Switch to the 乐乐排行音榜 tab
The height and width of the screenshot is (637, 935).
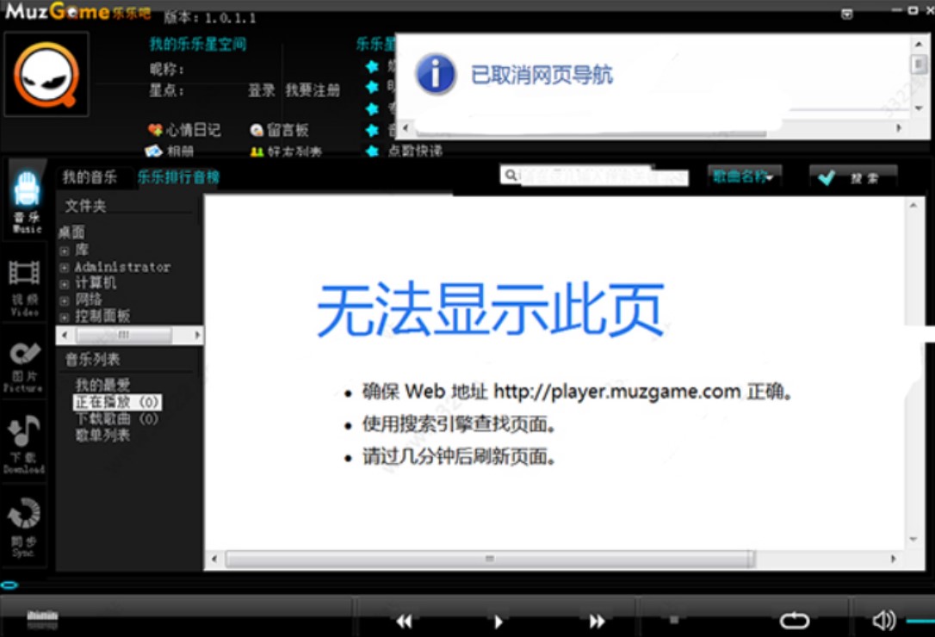(x=178, y=177)
